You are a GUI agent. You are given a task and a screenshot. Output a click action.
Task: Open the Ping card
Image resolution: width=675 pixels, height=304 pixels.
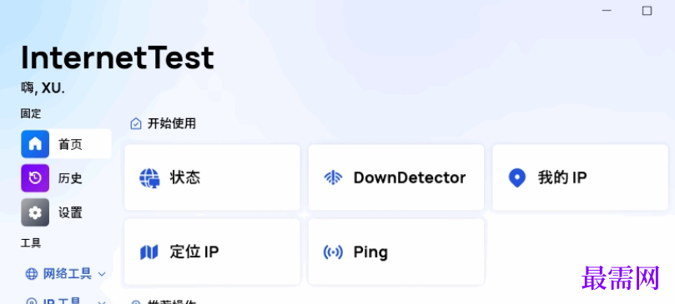(396, 252)
